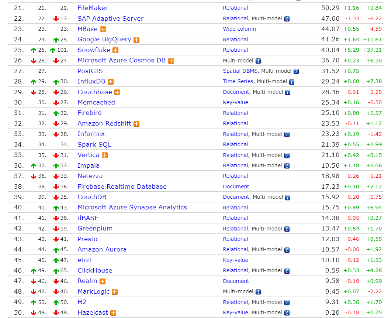Click the orange plus icon next to Snowflake
This screenshot has height=318, width=388.
115,50
